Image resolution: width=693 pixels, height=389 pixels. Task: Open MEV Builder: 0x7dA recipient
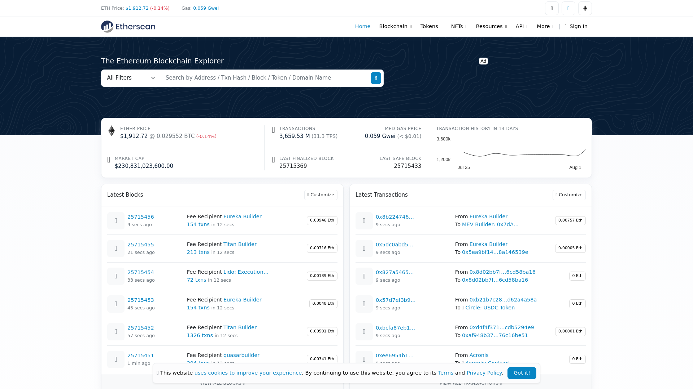490,224
